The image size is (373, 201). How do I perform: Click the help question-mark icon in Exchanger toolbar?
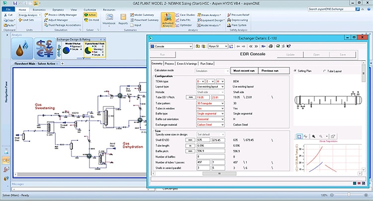[288, 46]
